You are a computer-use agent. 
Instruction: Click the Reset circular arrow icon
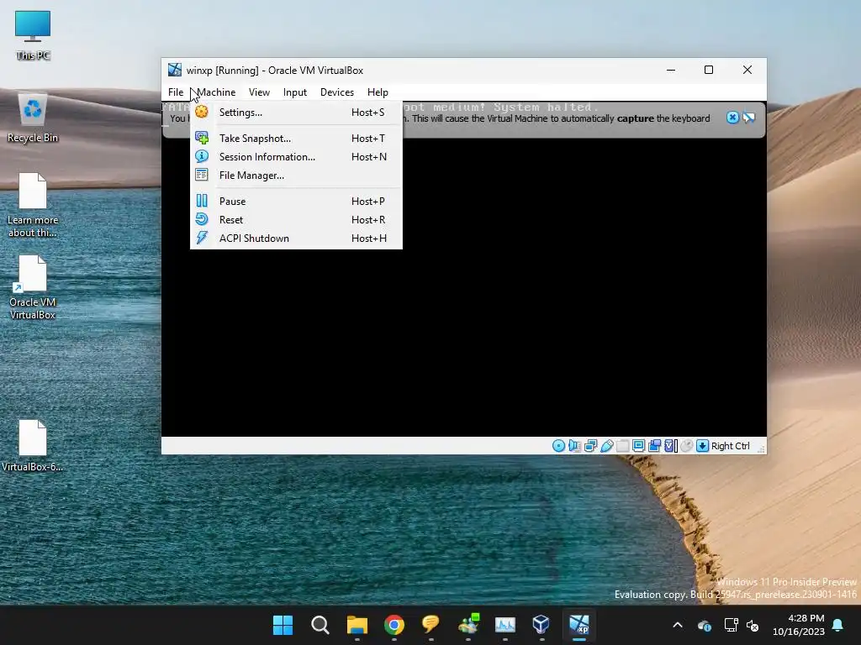202,219
